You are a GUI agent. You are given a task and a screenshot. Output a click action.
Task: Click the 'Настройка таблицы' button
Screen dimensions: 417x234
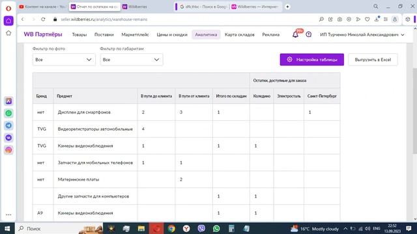click(311, 60)
